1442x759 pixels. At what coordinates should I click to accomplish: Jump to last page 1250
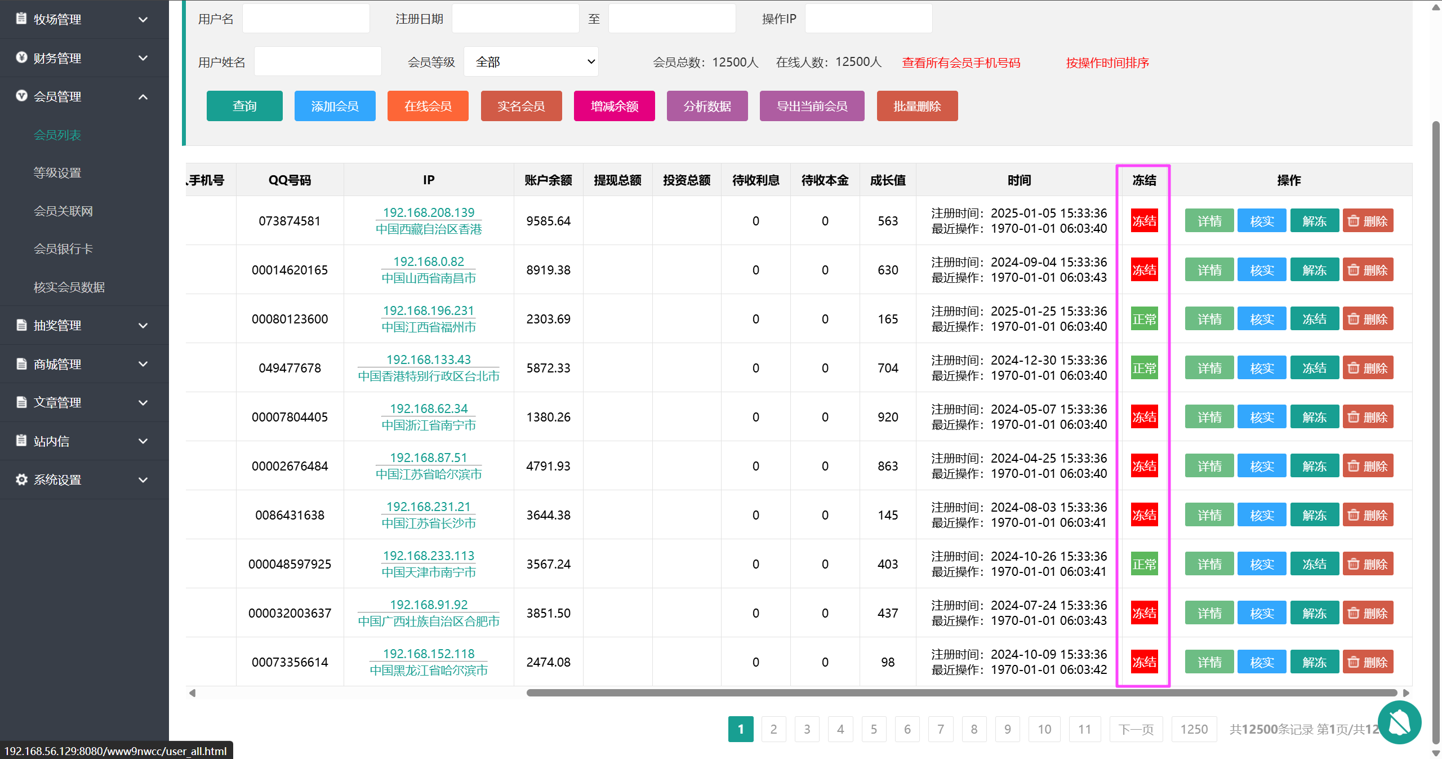point(1194,729)
